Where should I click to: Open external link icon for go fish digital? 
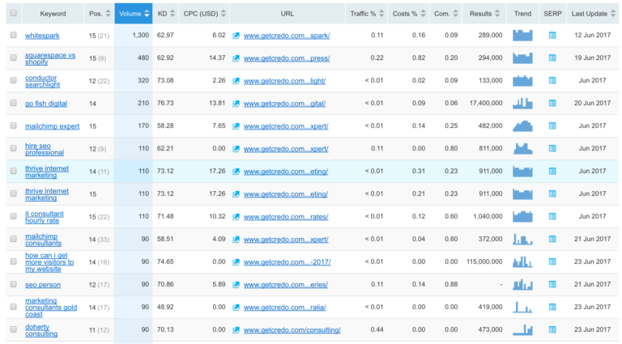click(236, 104)
